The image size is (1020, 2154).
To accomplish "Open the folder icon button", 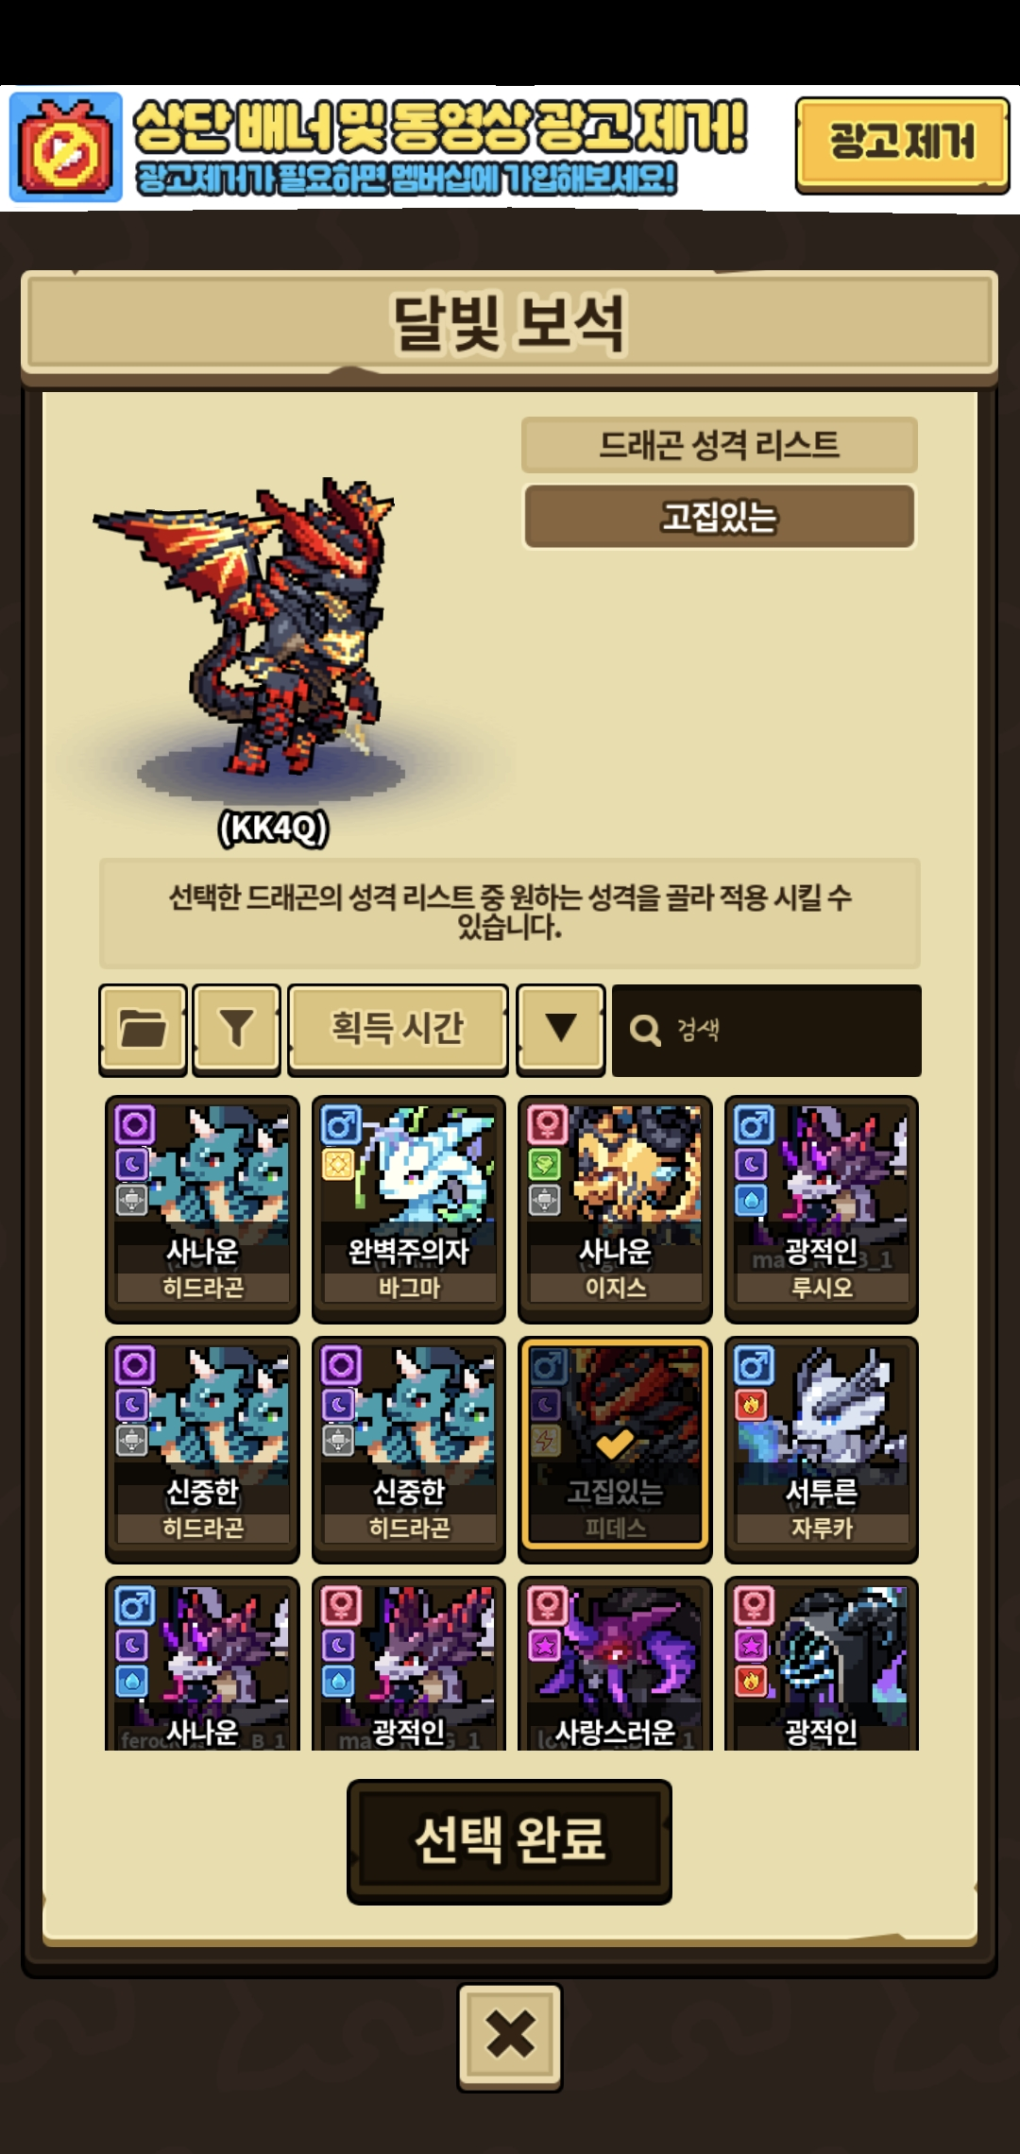I will (143, 1030).
